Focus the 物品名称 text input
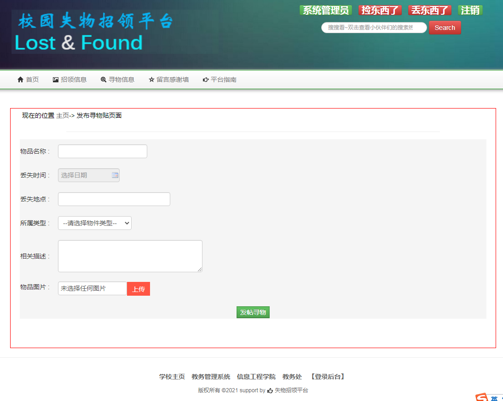The width and height of the screenshot is (503, 401). tap(102, 151)
